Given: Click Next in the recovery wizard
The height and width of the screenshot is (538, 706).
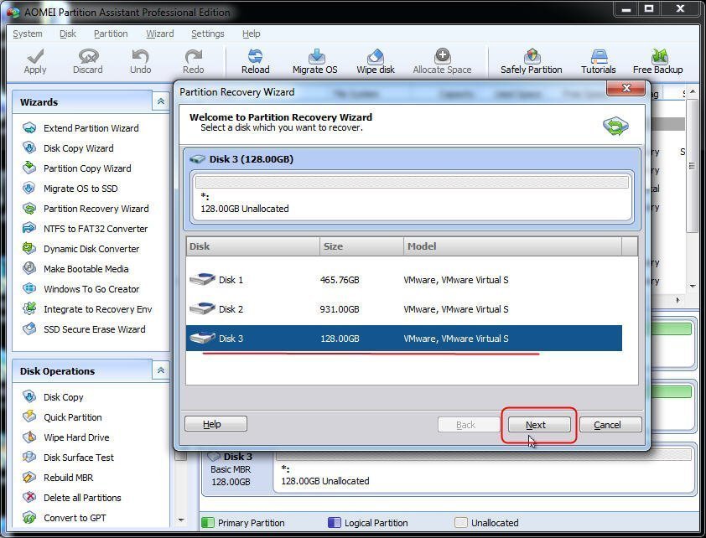Looking at the screenshot, I should [x=539, y=425].
